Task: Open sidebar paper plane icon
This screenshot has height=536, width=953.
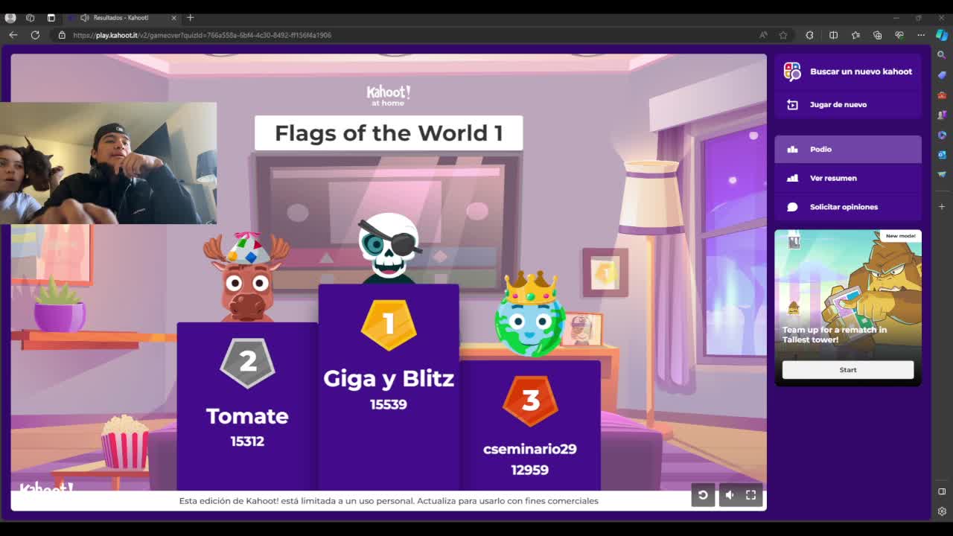Action: pyautogui.click(x=942, y=175)
